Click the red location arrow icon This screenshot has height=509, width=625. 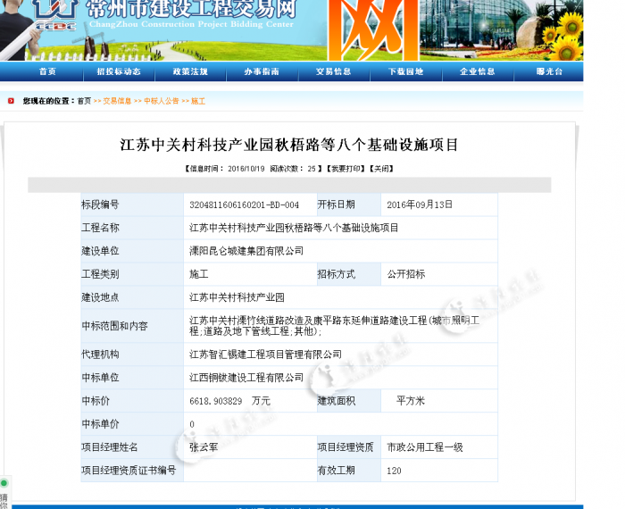(x=11, y=101)
